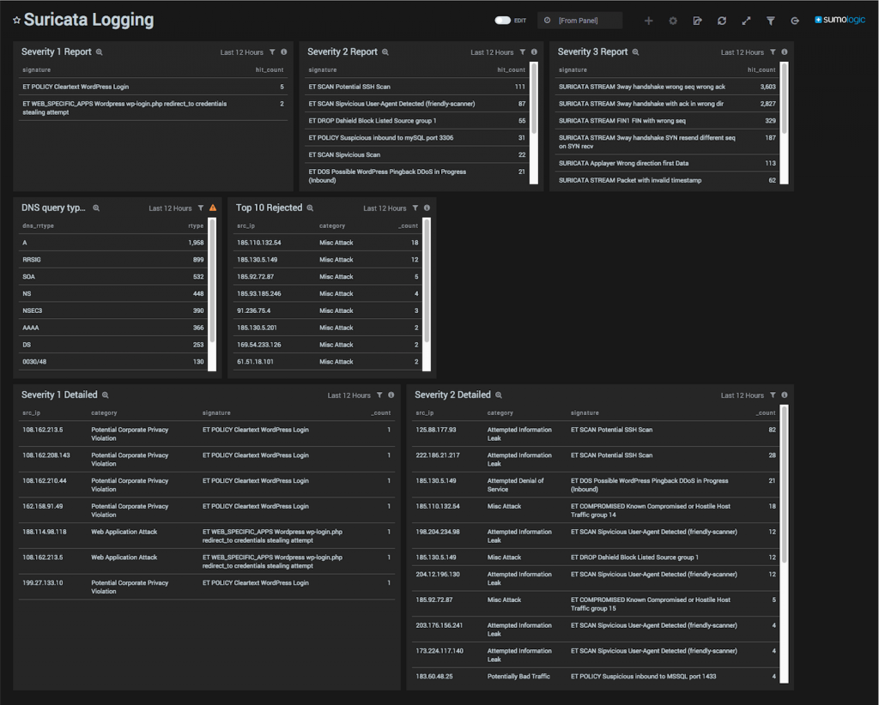
Task: Click the Sumo Logic logo
Action: (840, 20)
